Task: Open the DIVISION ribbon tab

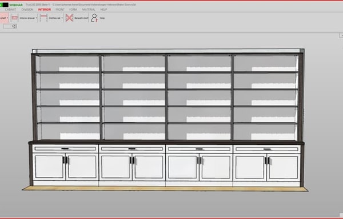Action: tap(27, 10)
